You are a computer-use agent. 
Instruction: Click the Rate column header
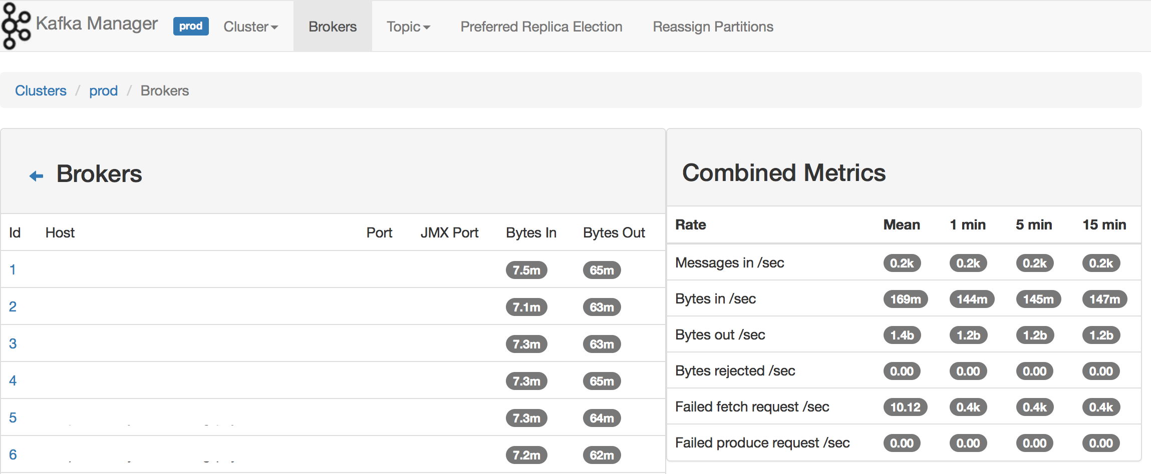[691, 224]
